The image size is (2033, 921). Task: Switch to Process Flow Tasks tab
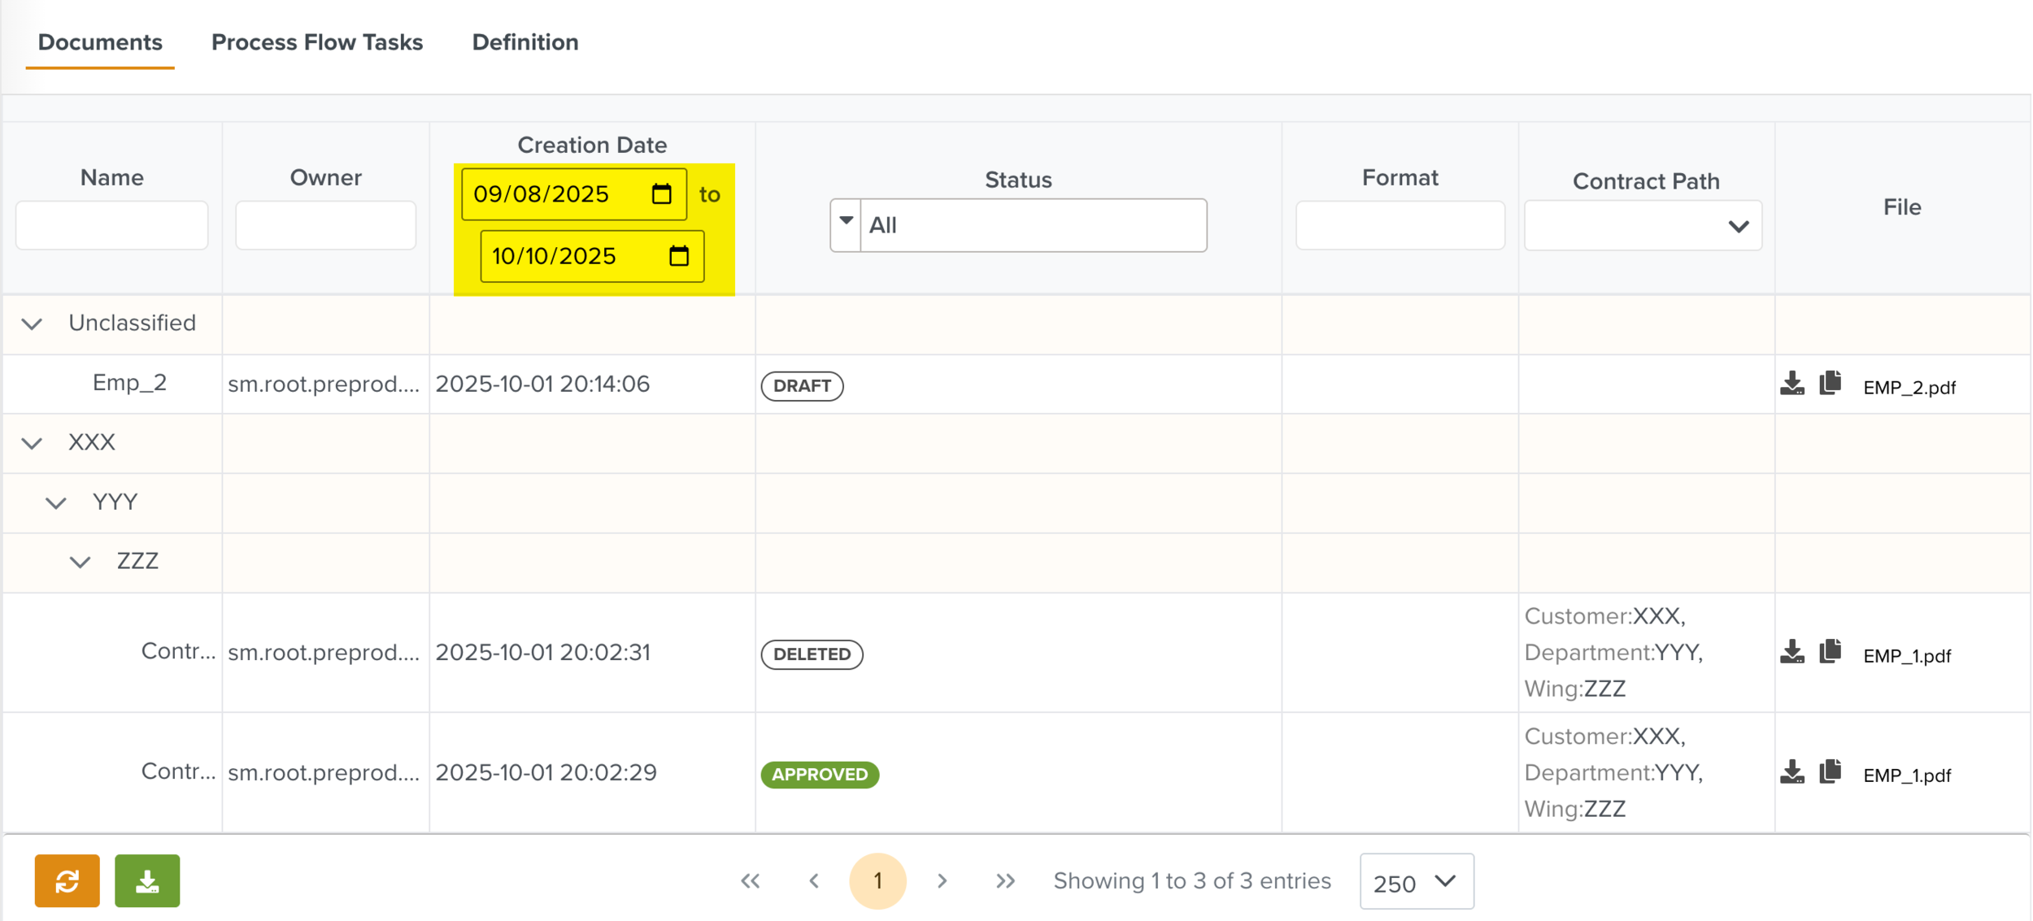click(x=317, y=42)
